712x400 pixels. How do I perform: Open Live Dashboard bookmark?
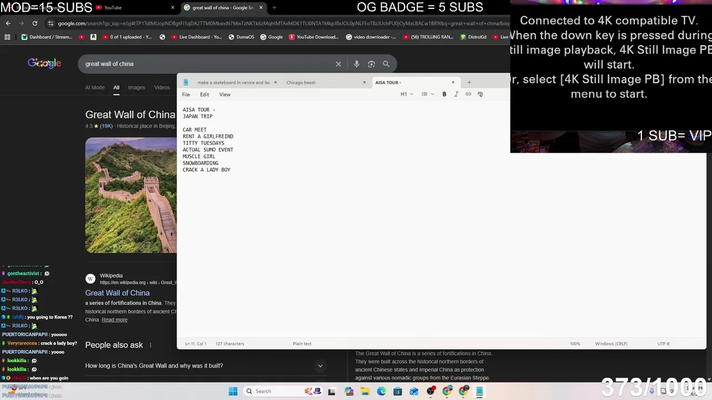[x=196, y=37]
